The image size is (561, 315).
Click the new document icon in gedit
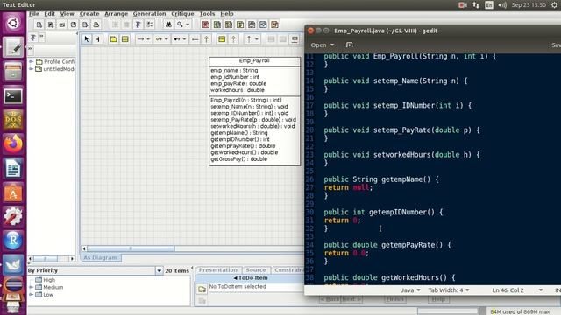click(x=349, y=45)
